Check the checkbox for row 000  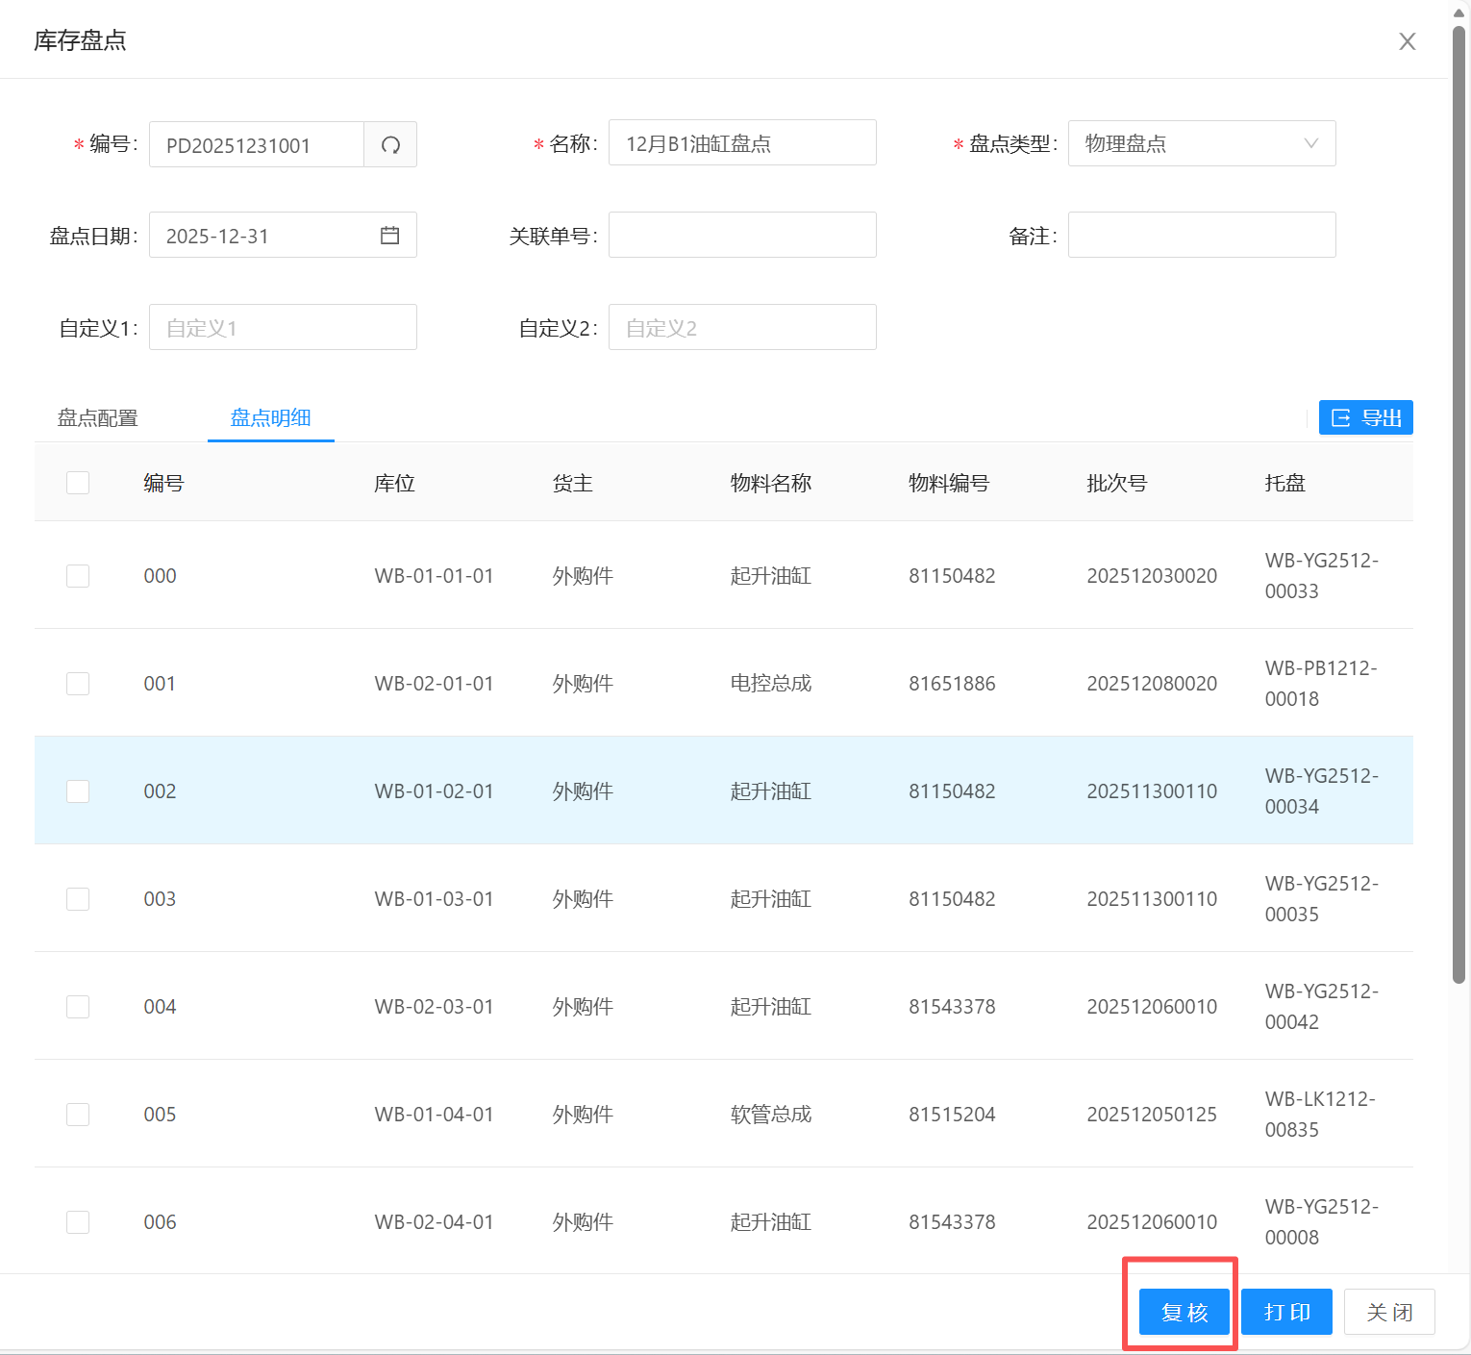click(78, 576)
